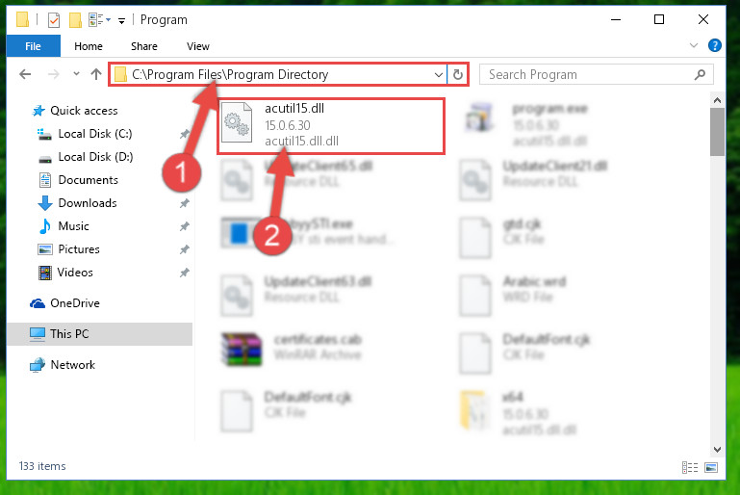The height and width of the screenshot is (495, 740).
Task: Expand the address bar history dropdown
Action: tap(438, 74)
